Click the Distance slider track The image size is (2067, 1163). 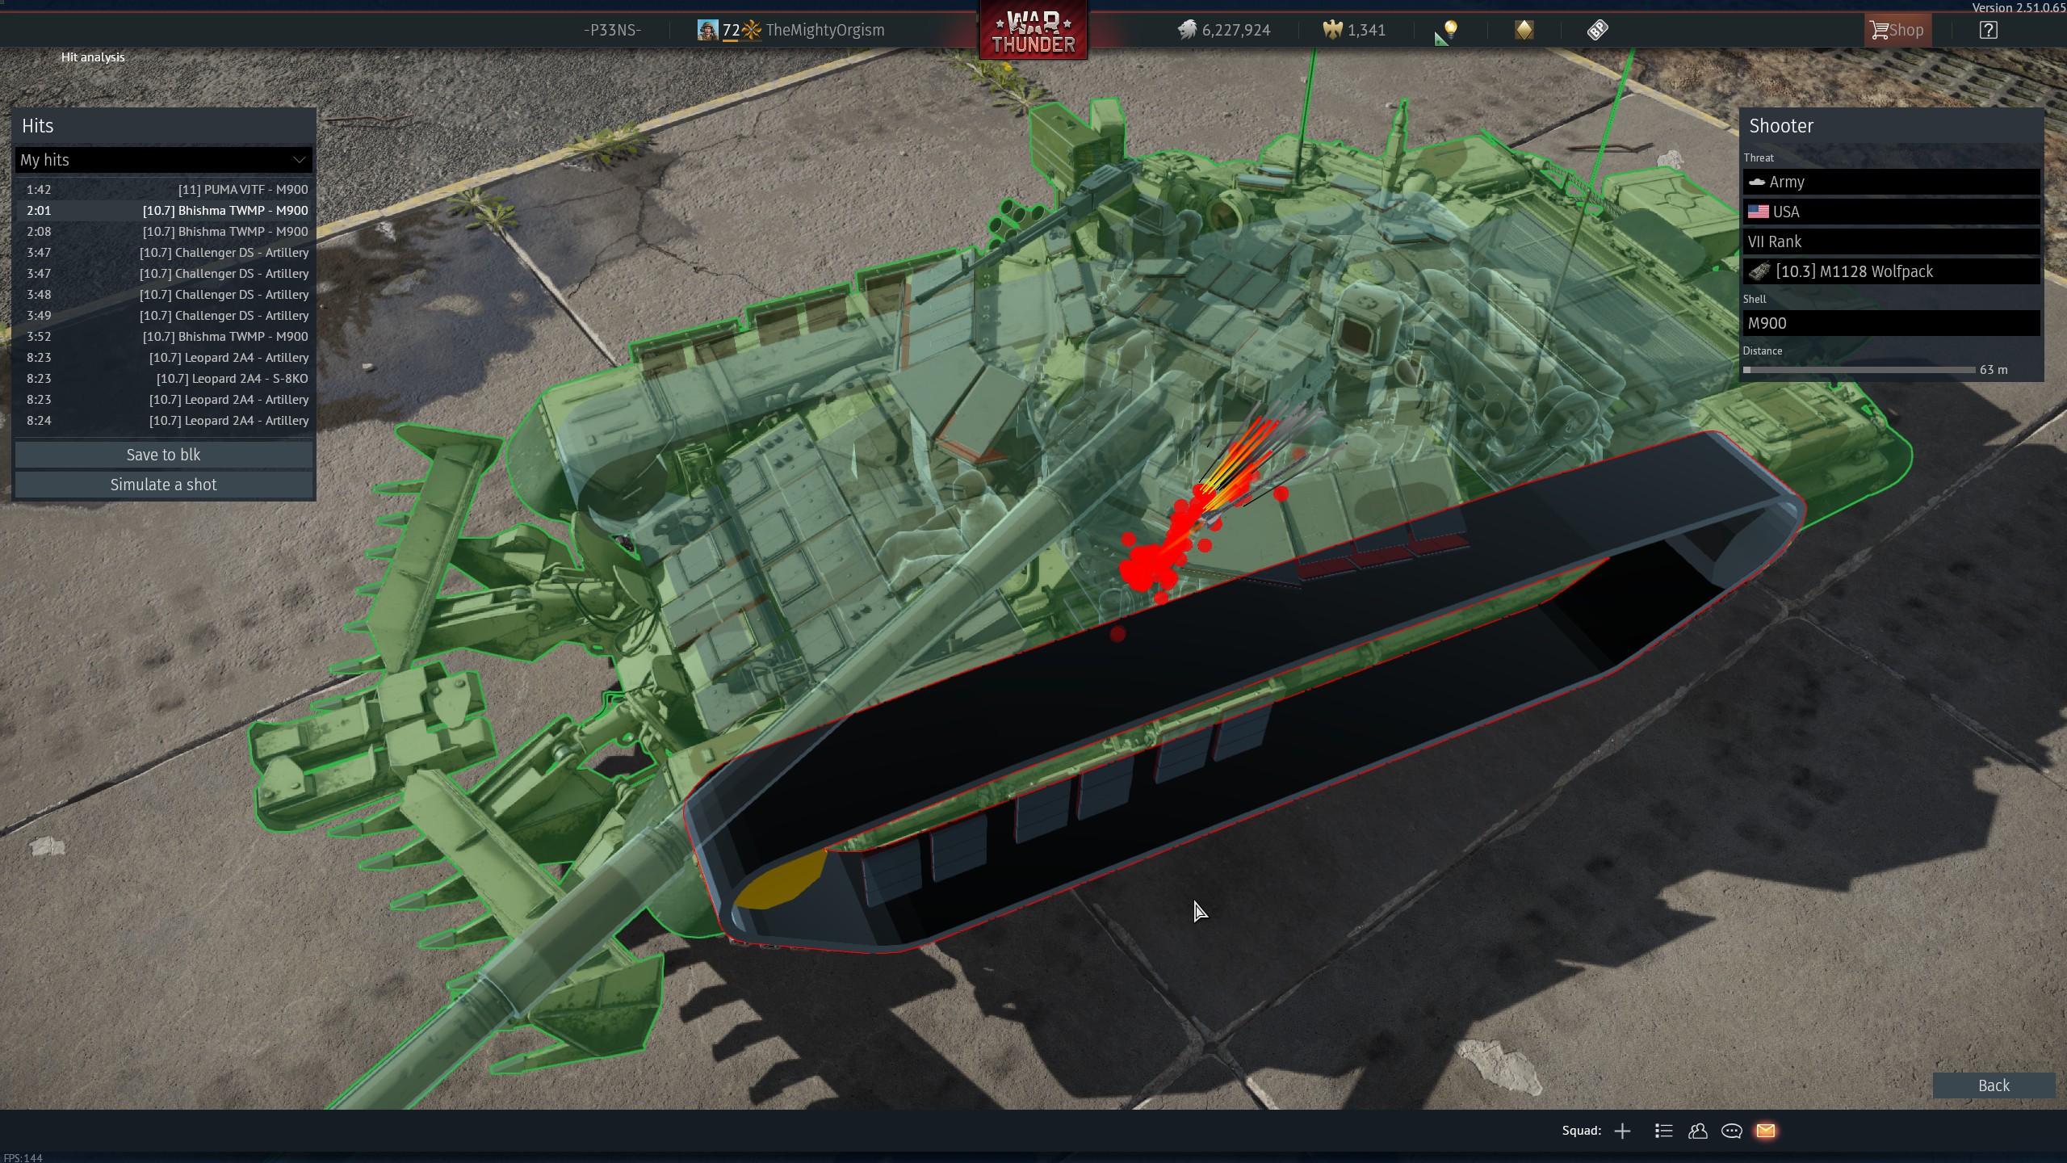pos(1859,370)
